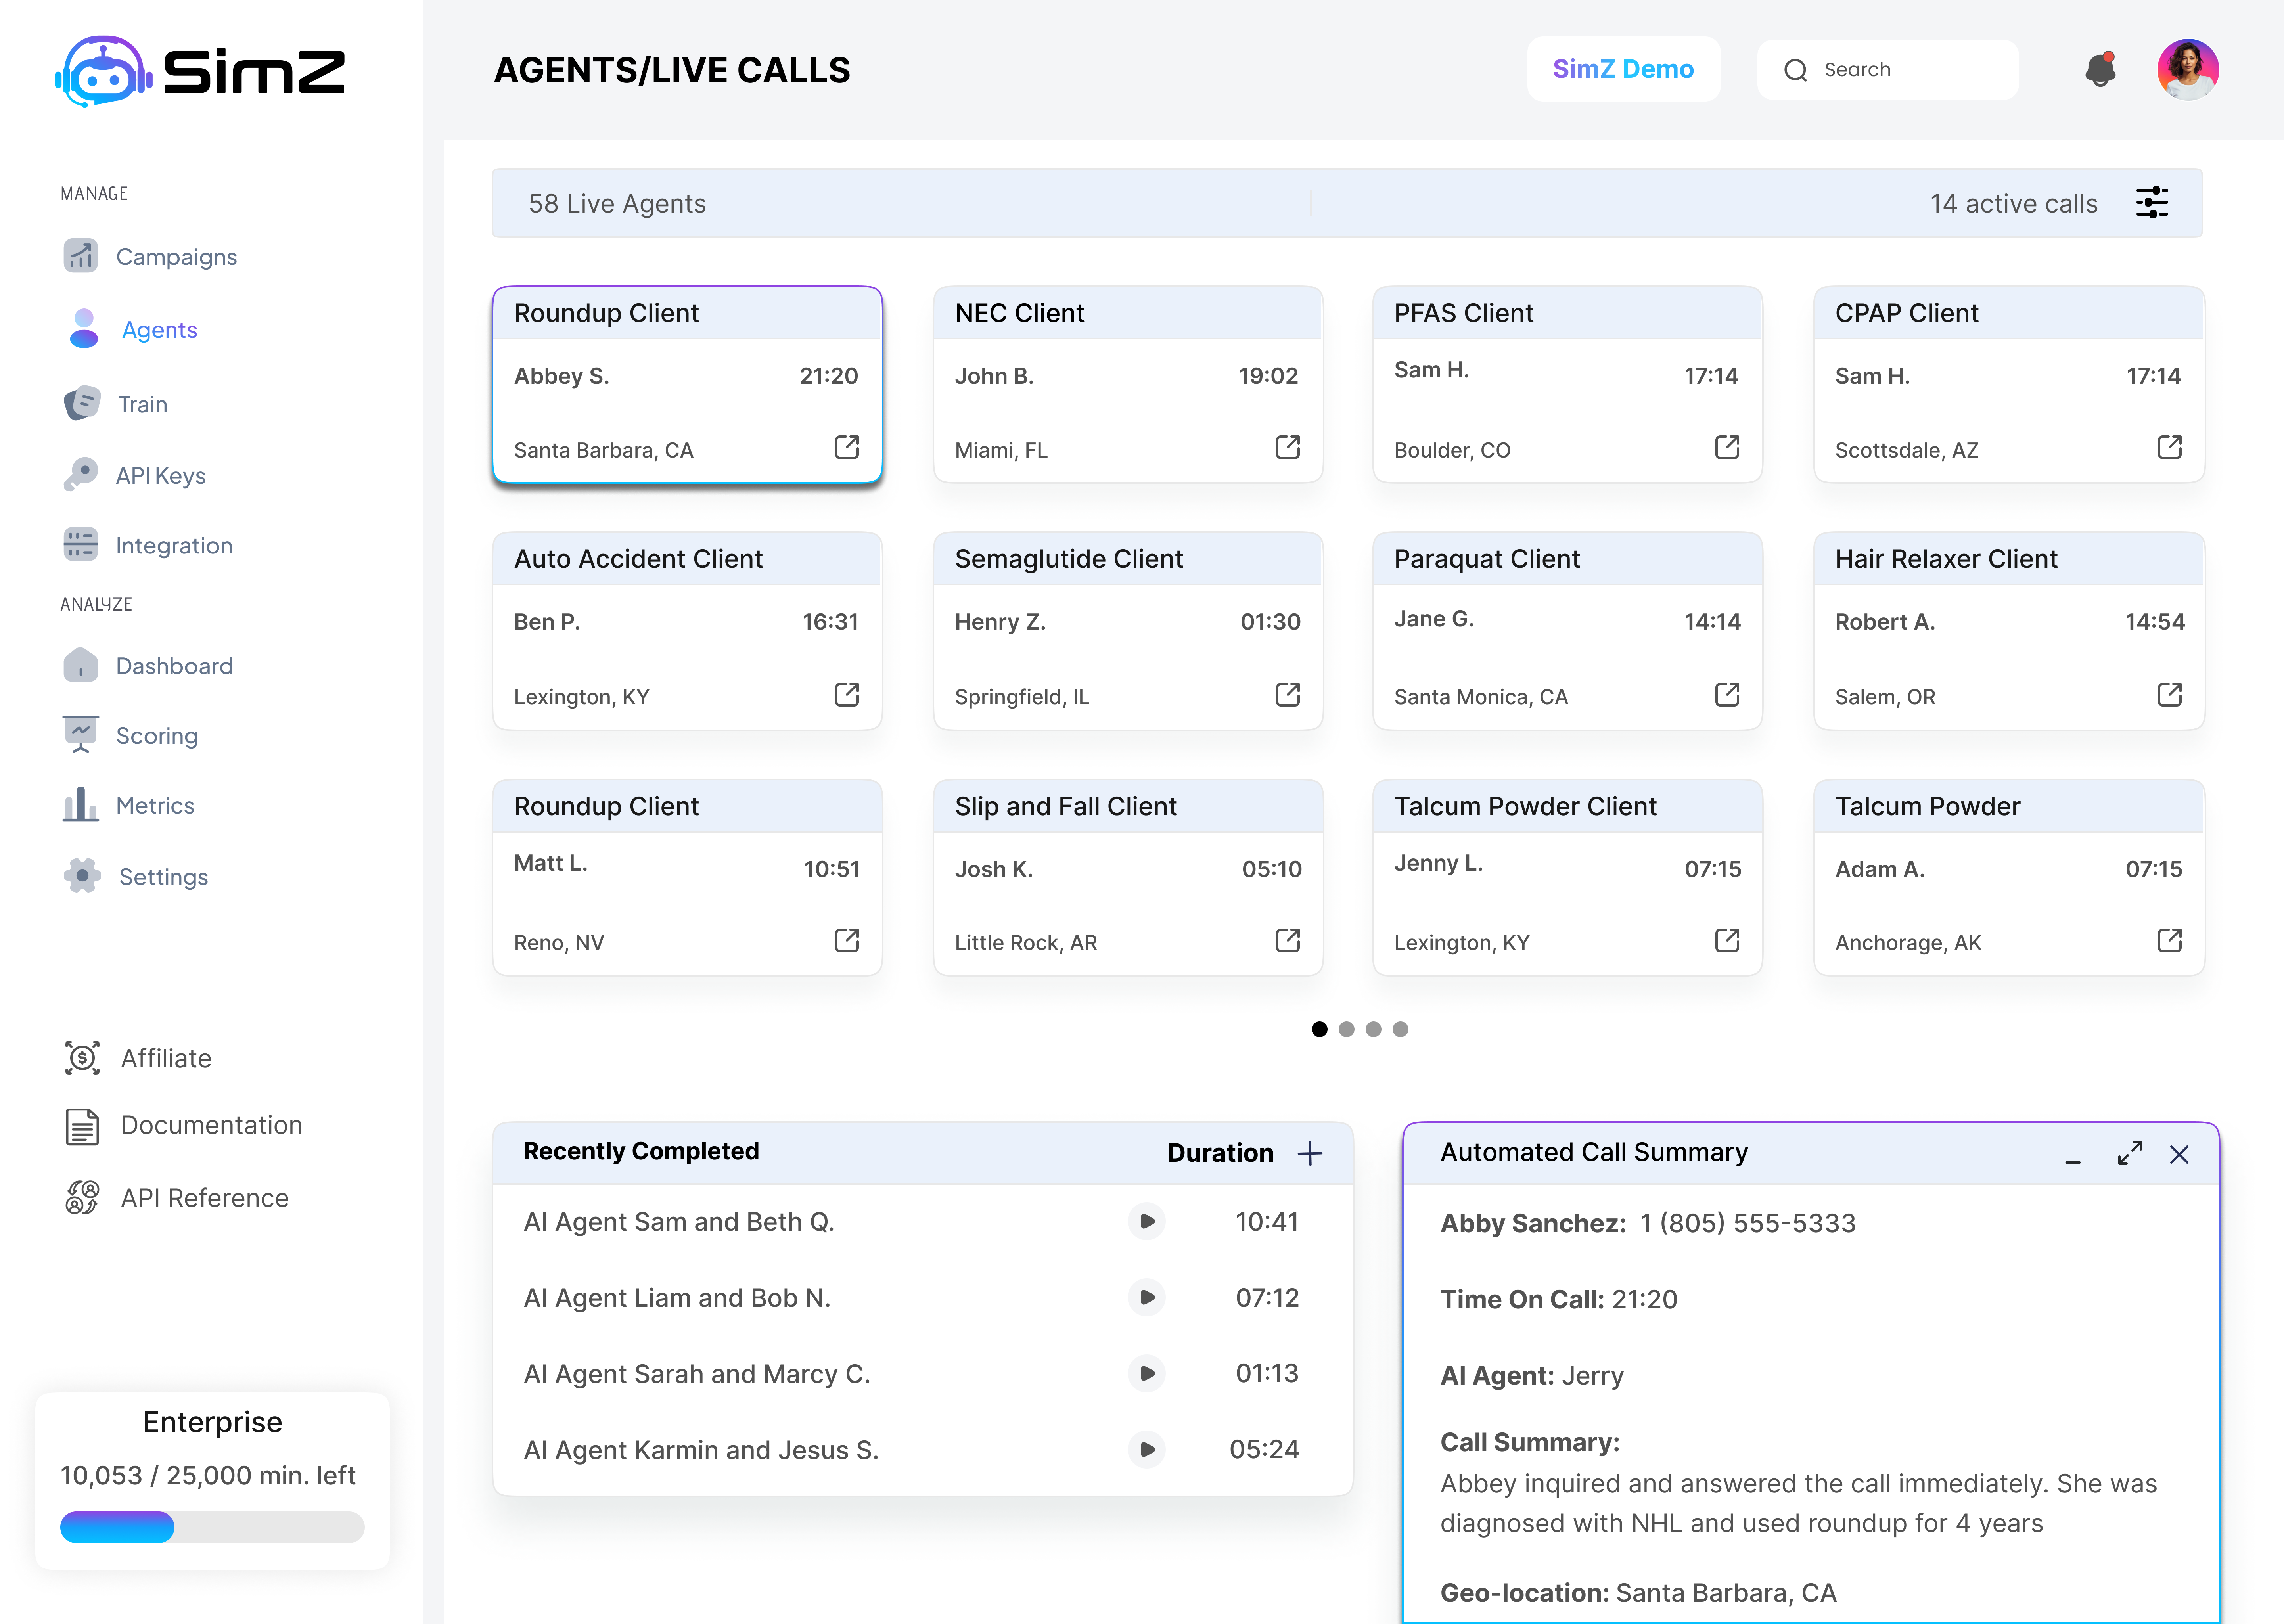
Task: Open Josh K. call external icon
Action: pyautogui.click(x=1288, y=940)
